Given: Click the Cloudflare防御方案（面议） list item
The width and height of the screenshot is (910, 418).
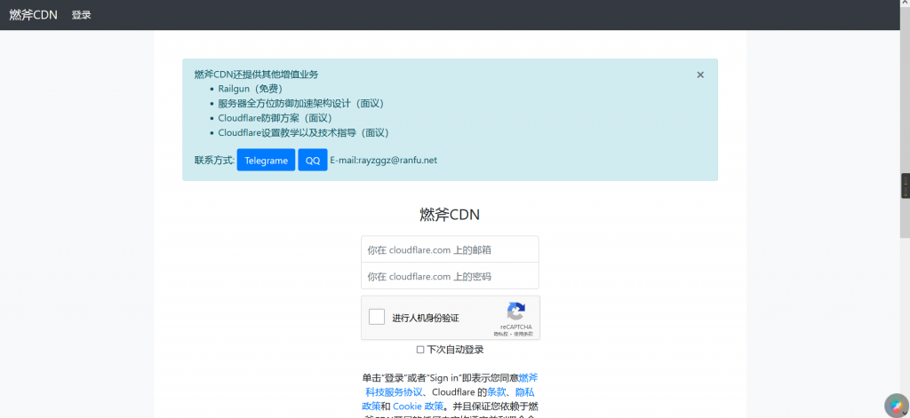Looking at the screenshot, I should 275,118.
